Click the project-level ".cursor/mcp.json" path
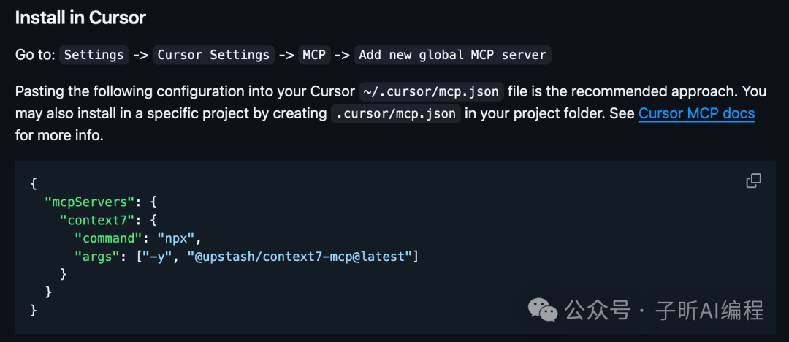This screenshot has height=342, width=789. pos(395,114)
